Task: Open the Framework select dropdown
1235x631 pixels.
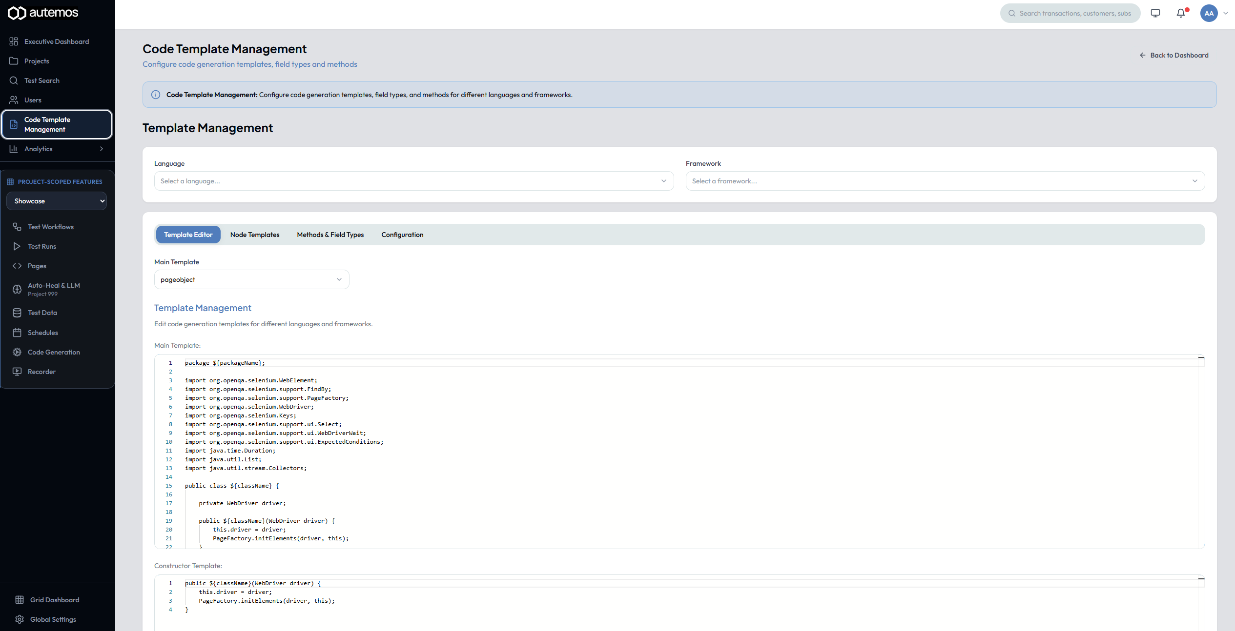Action: pos(945,181)
